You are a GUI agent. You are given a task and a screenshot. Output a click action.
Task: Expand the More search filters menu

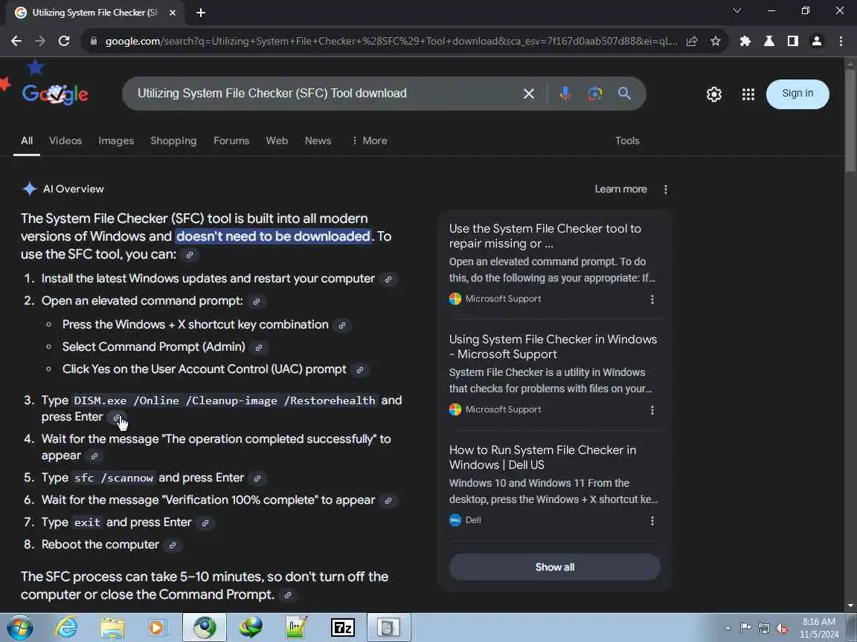tap(370, 141)
